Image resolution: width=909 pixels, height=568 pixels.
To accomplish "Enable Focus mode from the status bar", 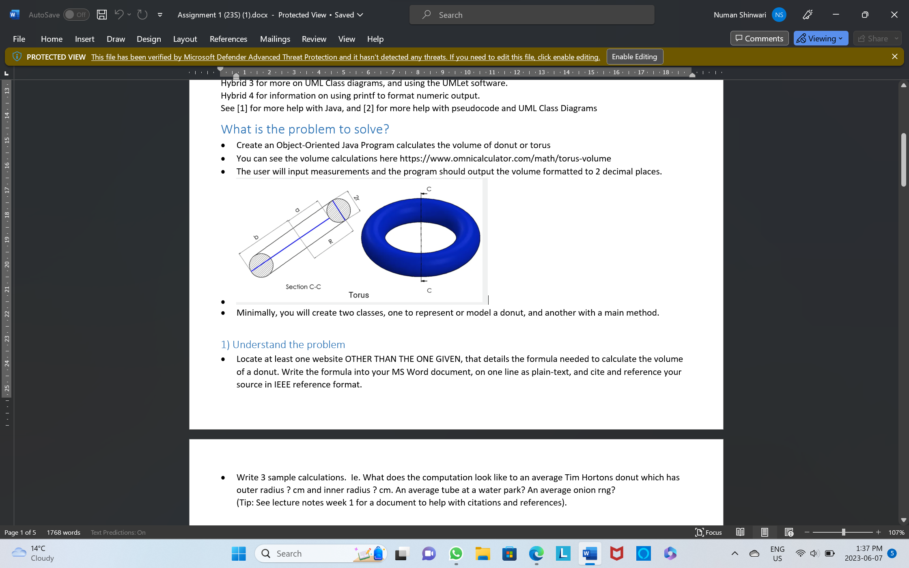I will 709,532.
